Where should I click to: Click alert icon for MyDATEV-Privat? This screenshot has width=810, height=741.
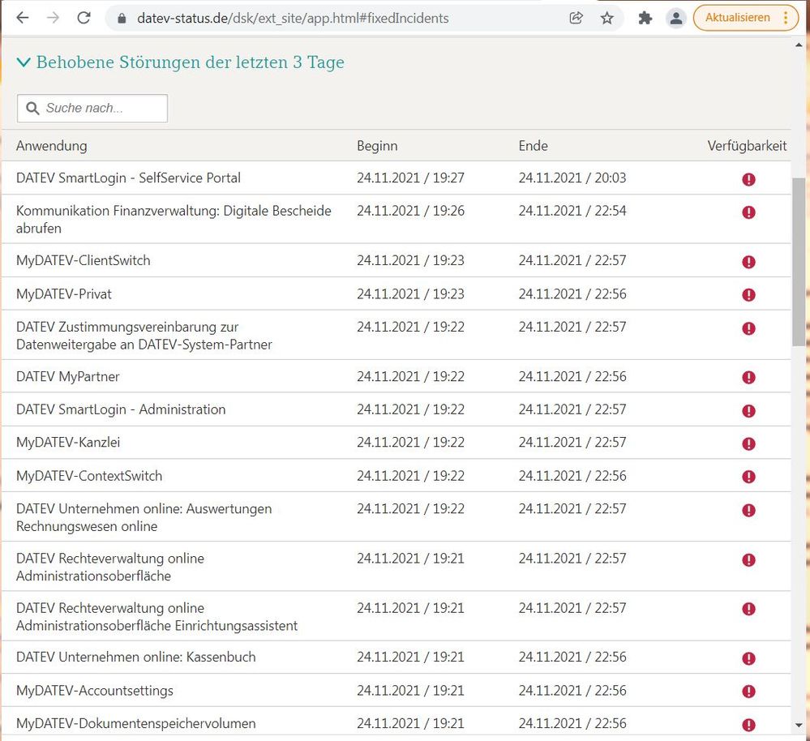[x=748, y=295]
